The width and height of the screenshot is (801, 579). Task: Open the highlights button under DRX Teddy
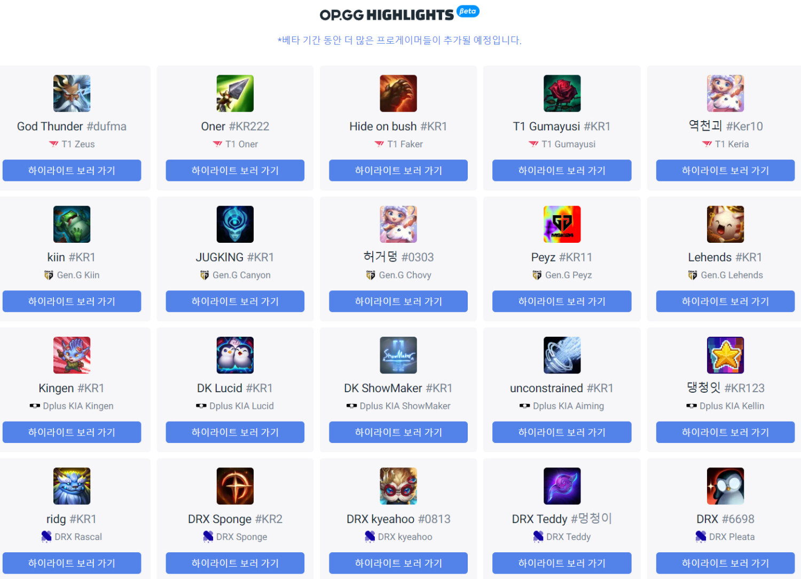tap(562, 563)
